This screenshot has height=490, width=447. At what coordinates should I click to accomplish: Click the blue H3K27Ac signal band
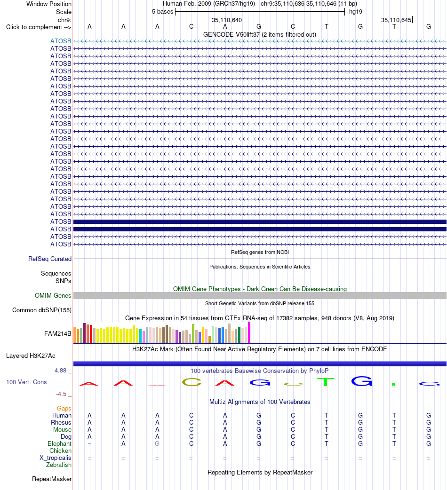pyautogui.click(x=260, y=364)
